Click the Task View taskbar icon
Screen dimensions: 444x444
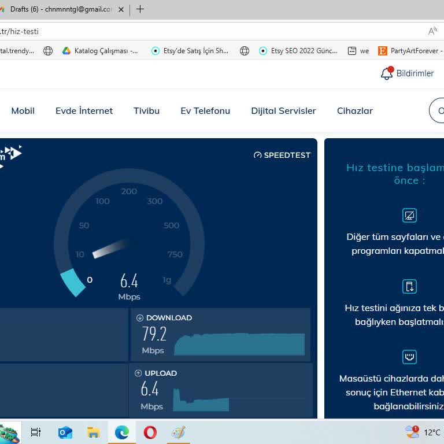(36, 432)
